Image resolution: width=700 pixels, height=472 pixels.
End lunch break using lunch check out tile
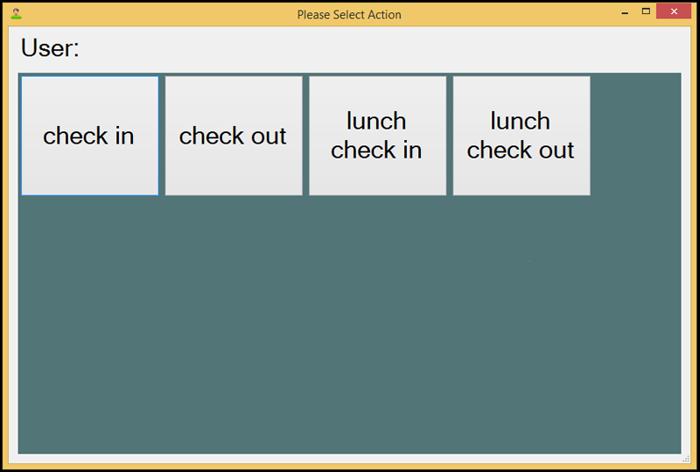[521, 136]
